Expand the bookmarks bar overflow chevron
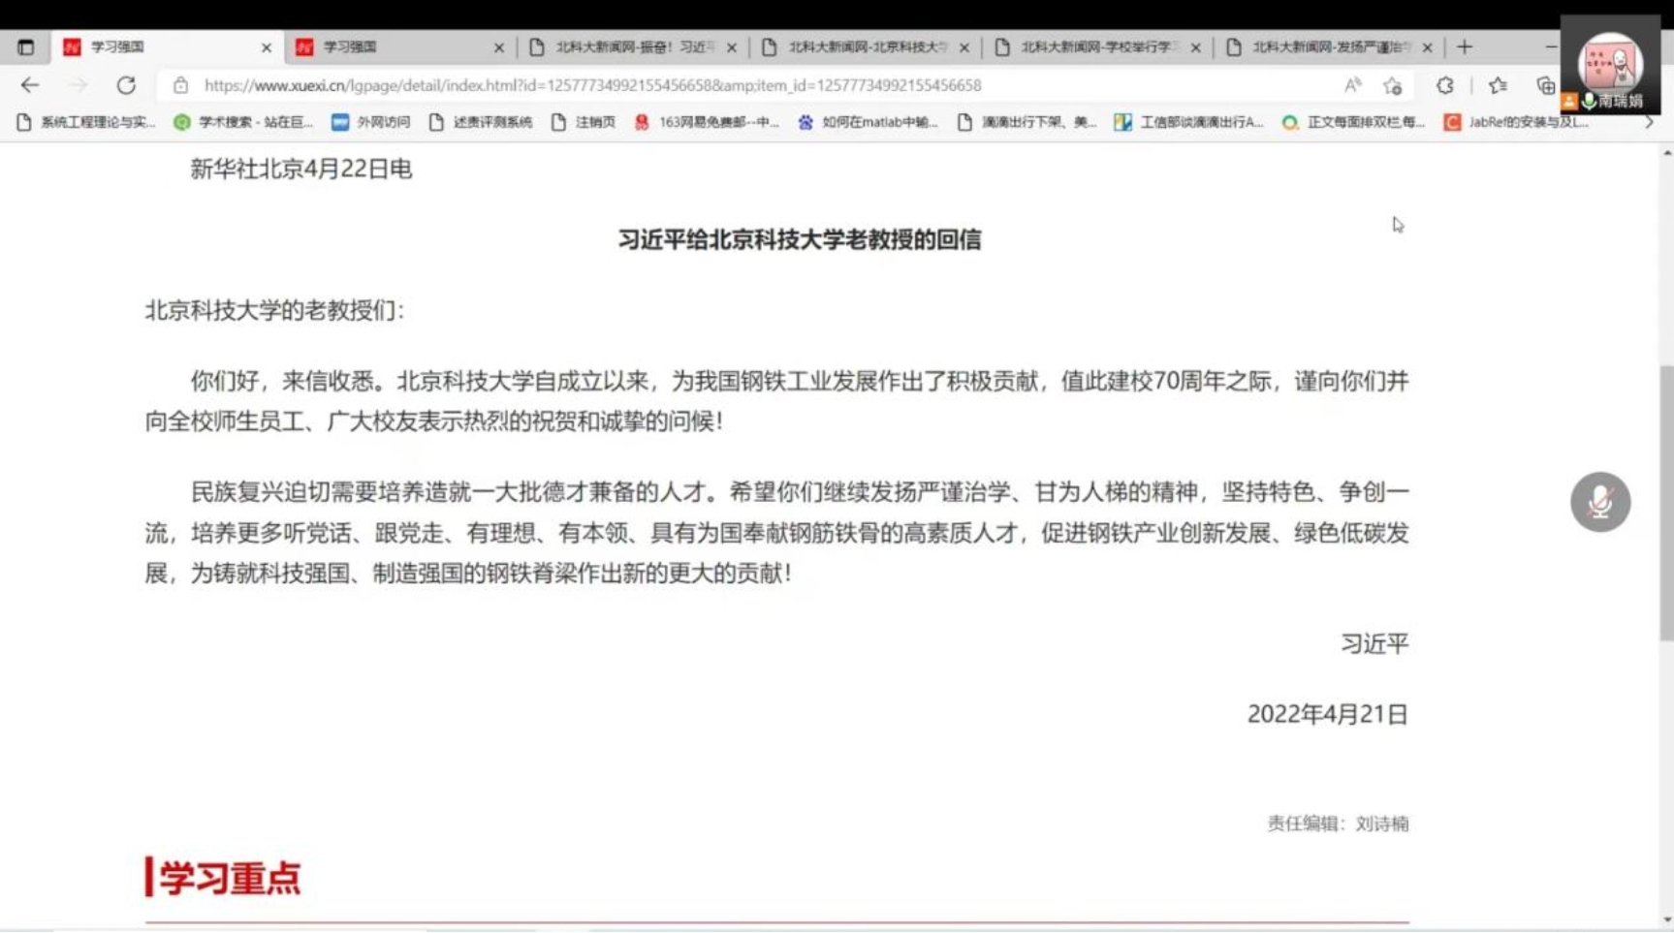 pyautogui.click(x=1649, y=122)
